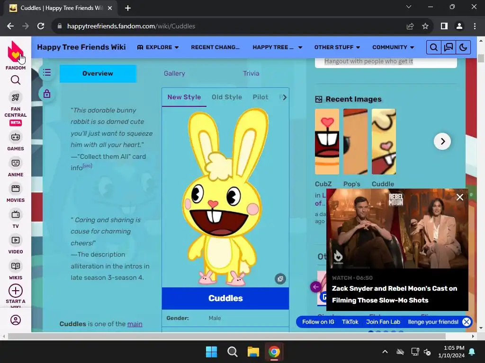Open the Movies section icon

click(16, 189)
